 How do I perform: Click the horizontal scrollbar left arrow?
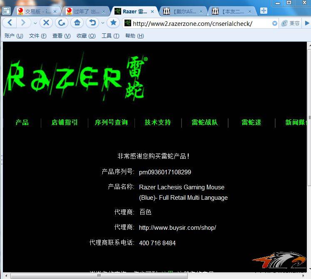[6, 276]
